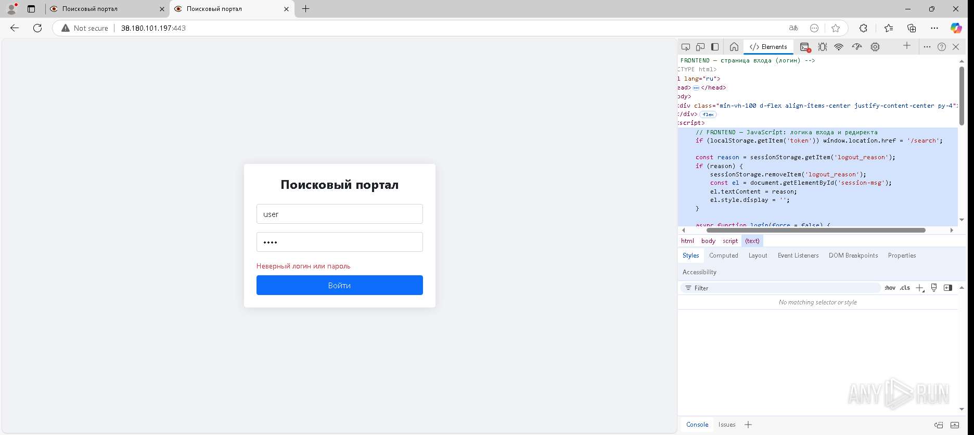Click the Войти login button
The height and width of the screenshot is (435, 974).
click(x=339, y=285)
